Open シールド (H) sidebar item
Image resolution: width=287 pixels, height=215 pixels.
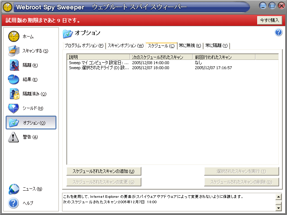(33, 108)
